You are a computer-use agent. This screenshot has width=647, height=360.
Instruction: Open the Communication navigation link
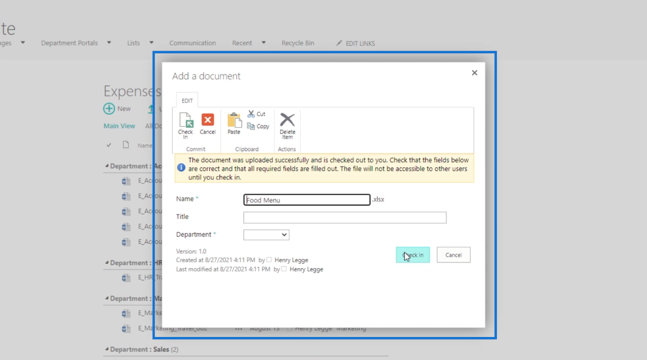coord(192,43)
